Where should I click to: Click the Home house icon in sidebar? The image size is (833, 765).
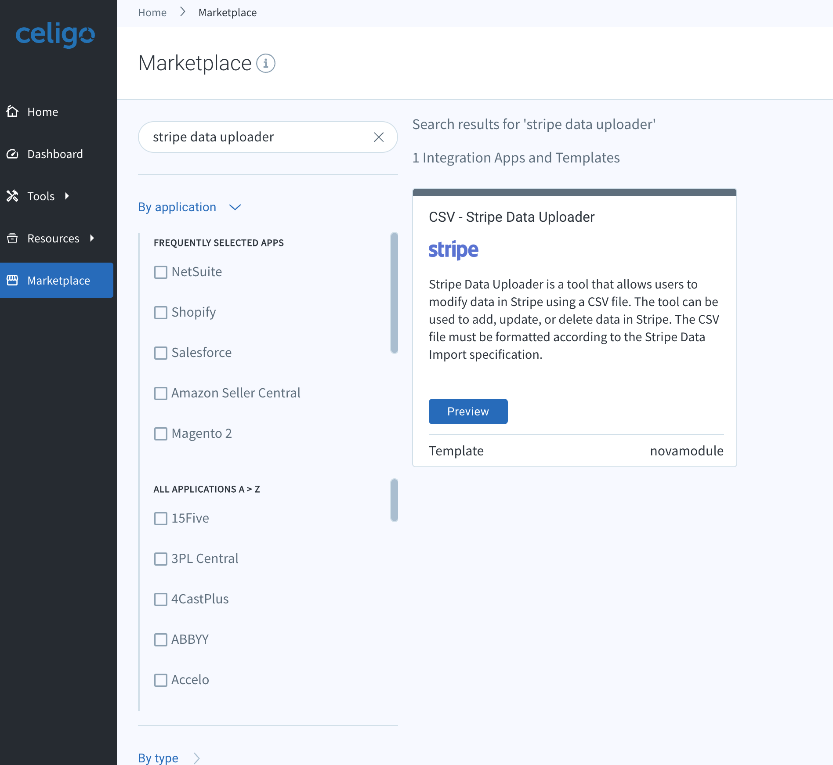click(12, 112)
